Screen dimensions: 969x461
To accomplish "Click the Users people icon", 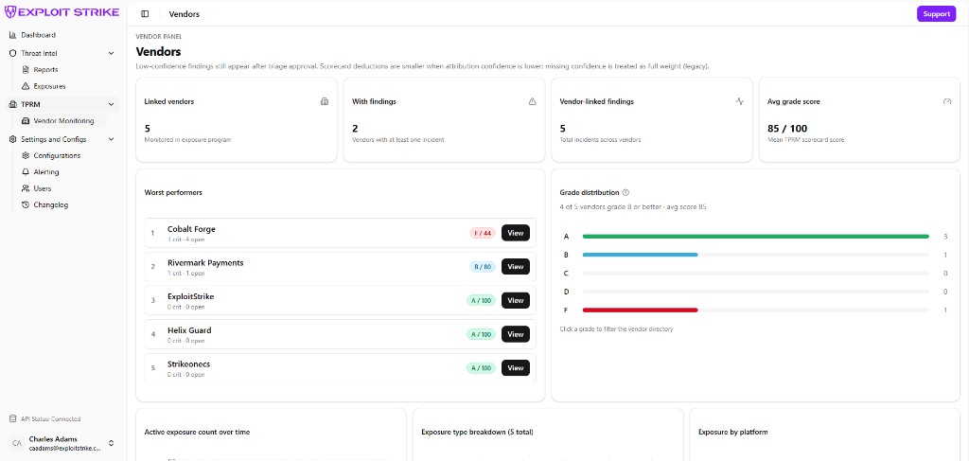I will 26,188.
